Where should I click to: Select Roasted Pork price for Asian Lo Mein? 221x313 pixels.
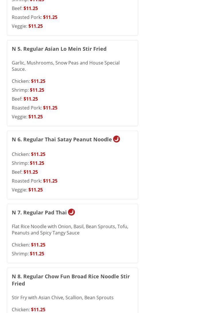[50, 108]
